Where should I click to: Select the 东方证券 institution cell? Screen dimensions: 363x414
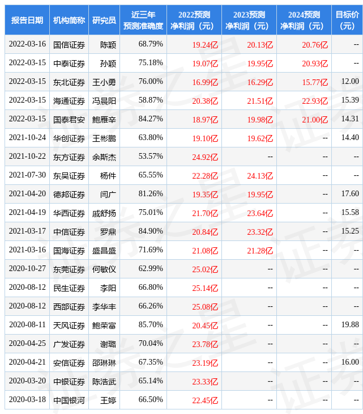click(69, 157)
